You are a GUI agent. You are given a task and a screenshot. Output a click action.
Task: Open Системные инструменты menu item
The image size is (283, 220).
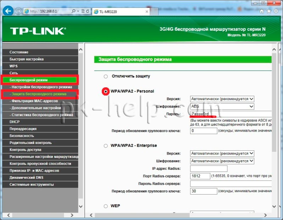pyautogui.click(x=40, y=185)
